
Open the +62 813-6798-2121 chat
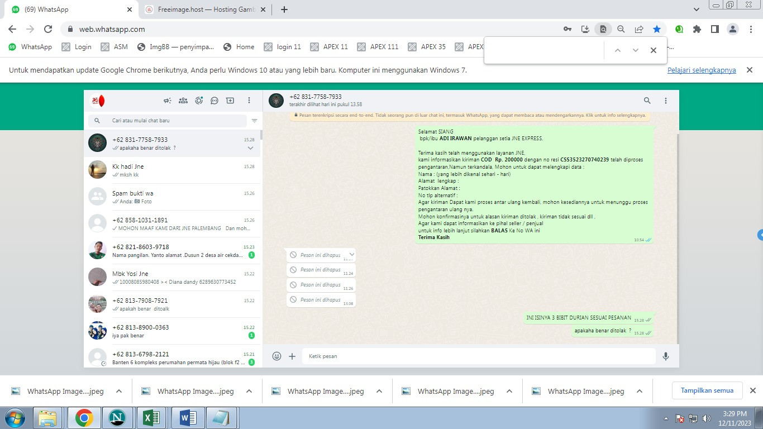point(172,356)
